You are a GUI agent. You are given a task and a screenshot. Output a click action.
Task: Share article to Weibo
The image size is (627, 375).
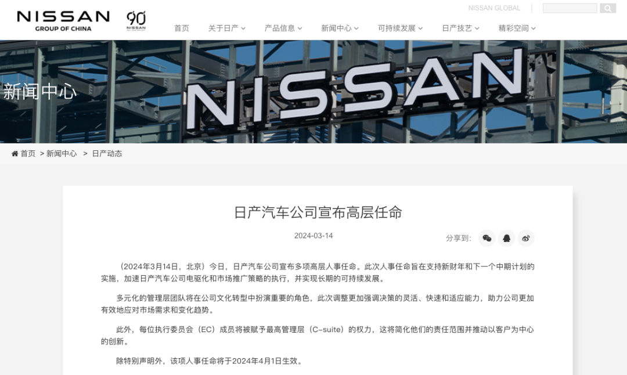(x=526, y=238)
